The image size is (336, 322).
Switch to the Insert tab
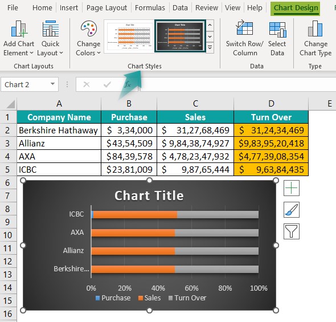click(68, 8)
